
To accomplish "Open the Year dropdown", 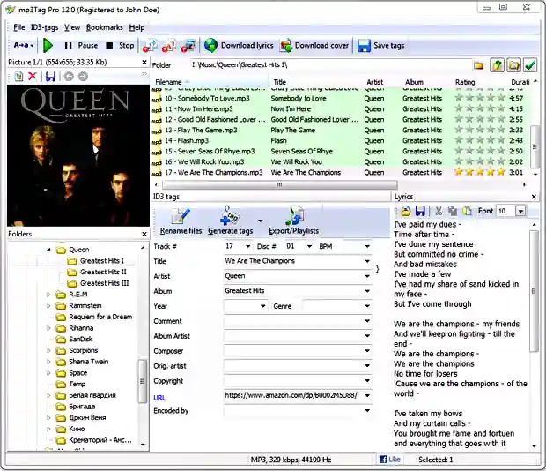I will click(x=263, y=306).
